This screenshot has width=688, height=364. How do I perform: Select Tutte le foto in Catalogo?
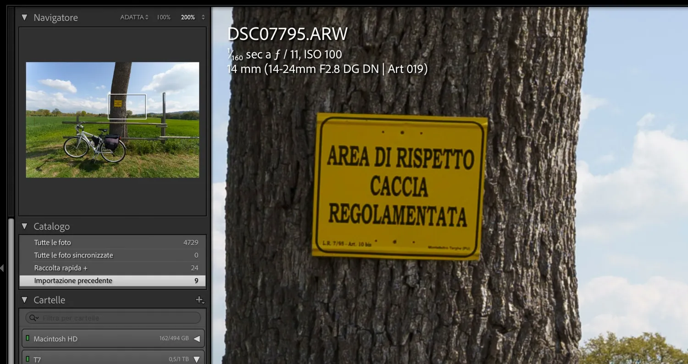coord(112,242)
